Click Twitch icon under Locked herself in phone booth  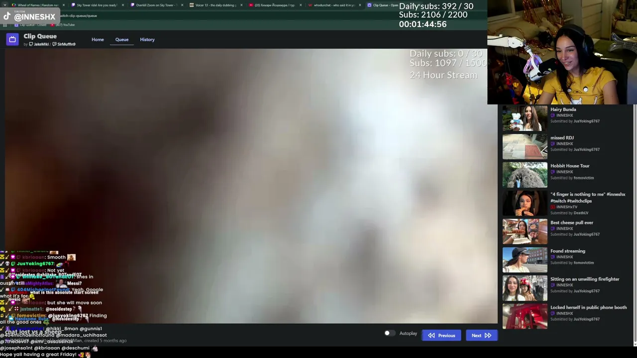tap(553, 314)
